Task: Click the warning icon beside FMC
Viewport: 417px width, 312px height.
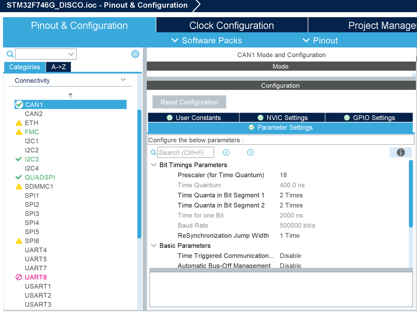Action: tap(19, 132)
